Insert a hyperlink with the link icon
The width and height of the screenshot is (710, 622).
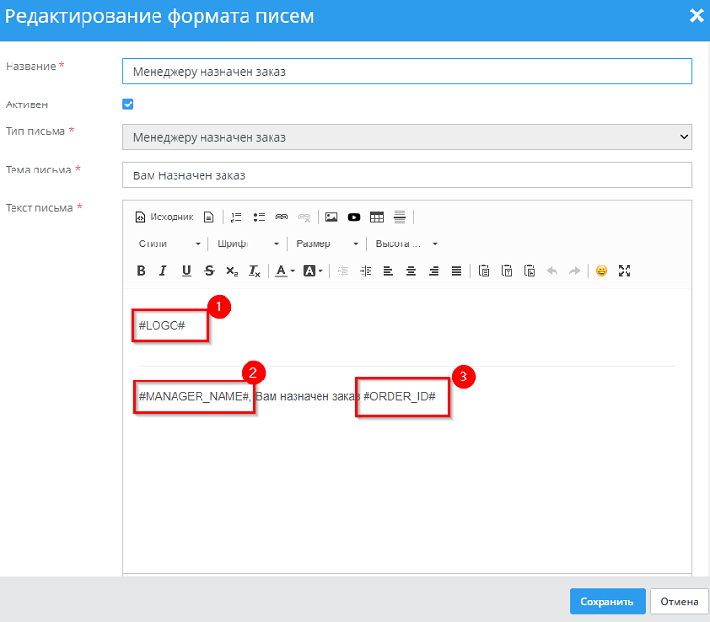point(282,218)
